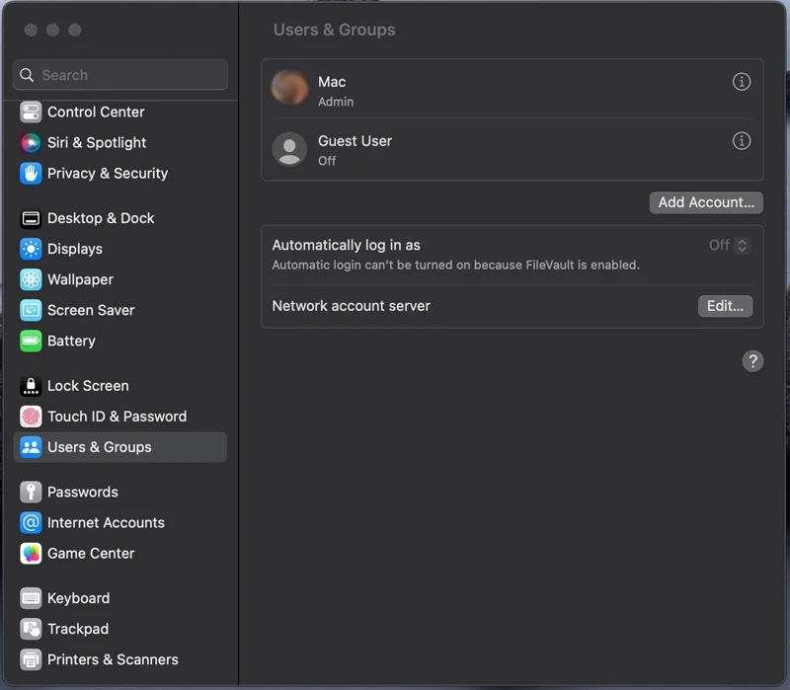Screen dimensions: 790x690
Task: Show info for Guest User account
Action: click(742, 141)
